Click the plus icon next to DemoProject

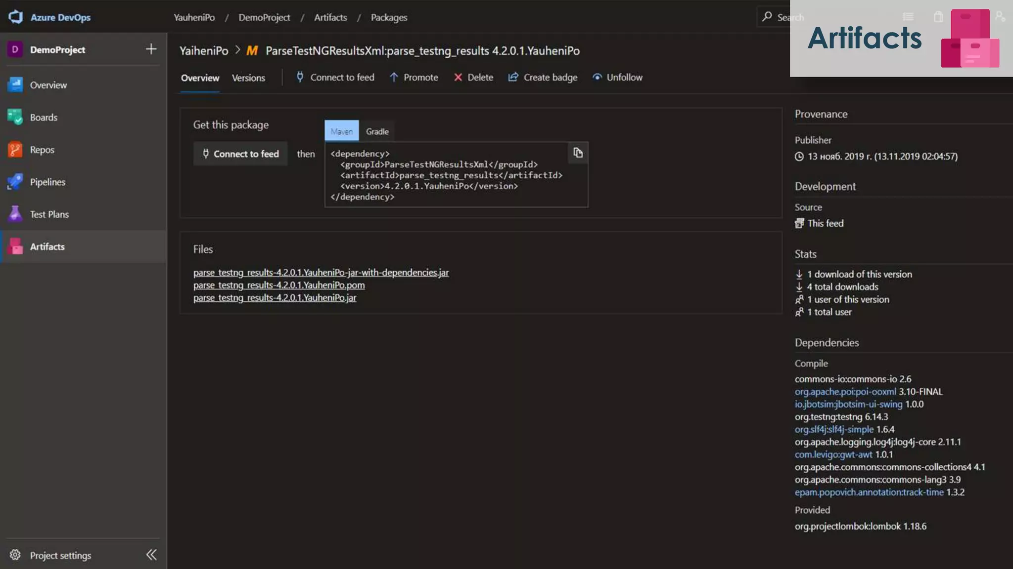151,49
